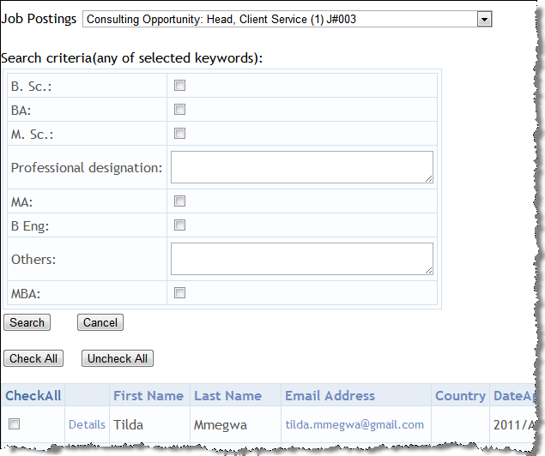Enable the M. Sc. checkbox
Screen dimensions: 545x456
point(180,134)
